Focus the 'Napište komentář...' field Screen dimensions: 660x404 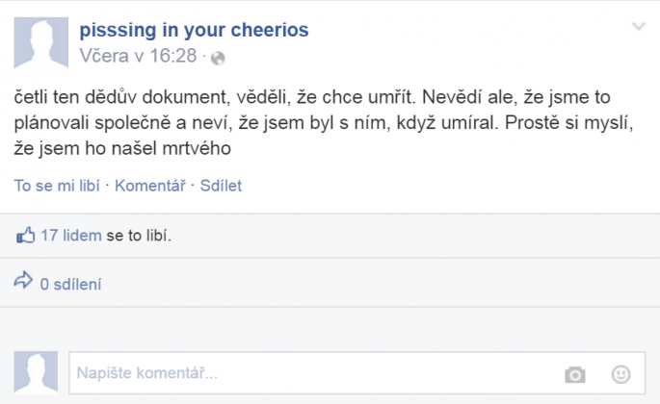(356, 373)
